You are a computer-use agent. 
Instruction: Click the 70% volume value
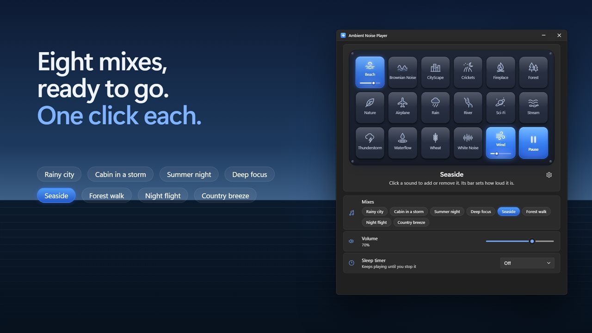click(x=365, y=245)
